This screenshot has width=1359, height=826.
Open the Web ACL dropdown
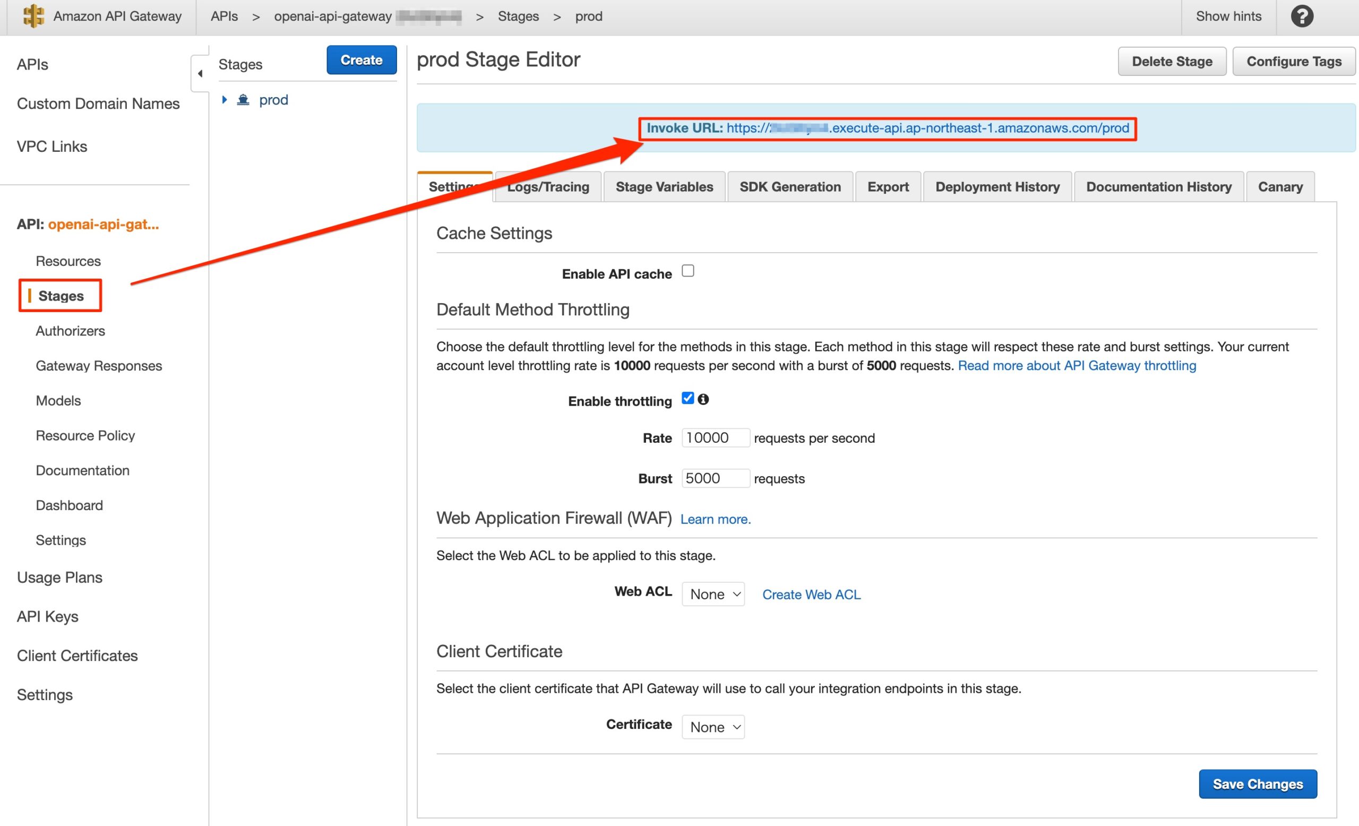pos(713,595)
